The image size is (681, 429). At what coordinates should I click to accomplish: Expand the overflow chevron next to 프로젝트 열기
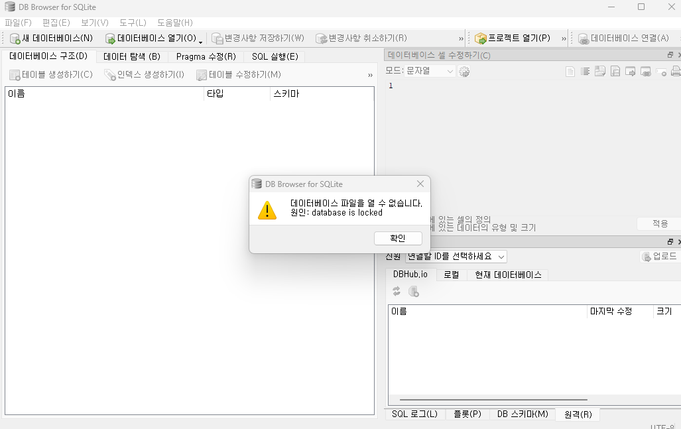coord(564,38)
